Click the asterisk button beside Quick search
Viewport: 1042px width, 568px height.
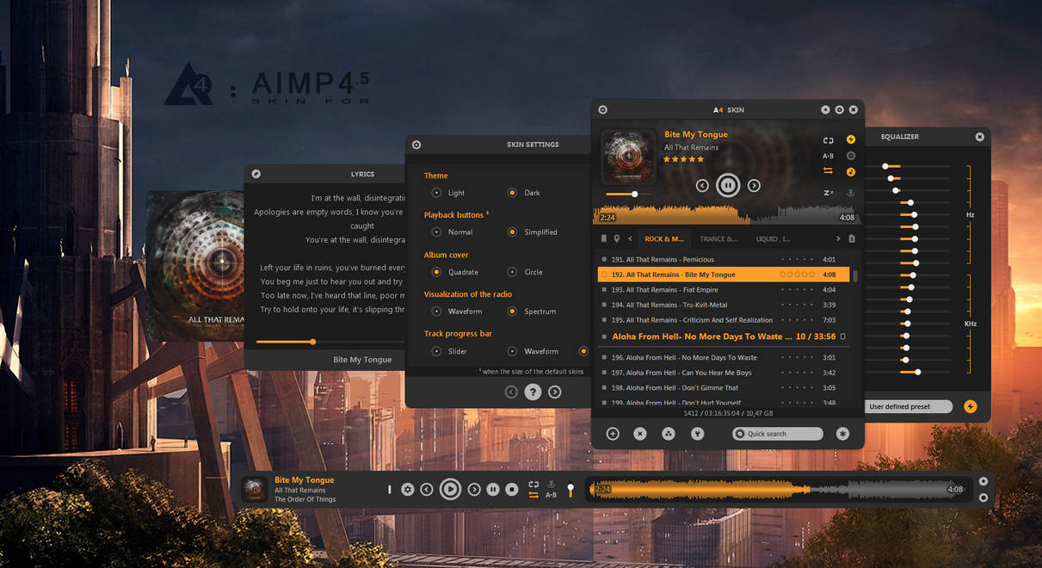(842, 434)
